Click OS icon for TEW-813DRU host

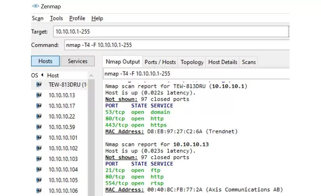[x=39, y=84]
